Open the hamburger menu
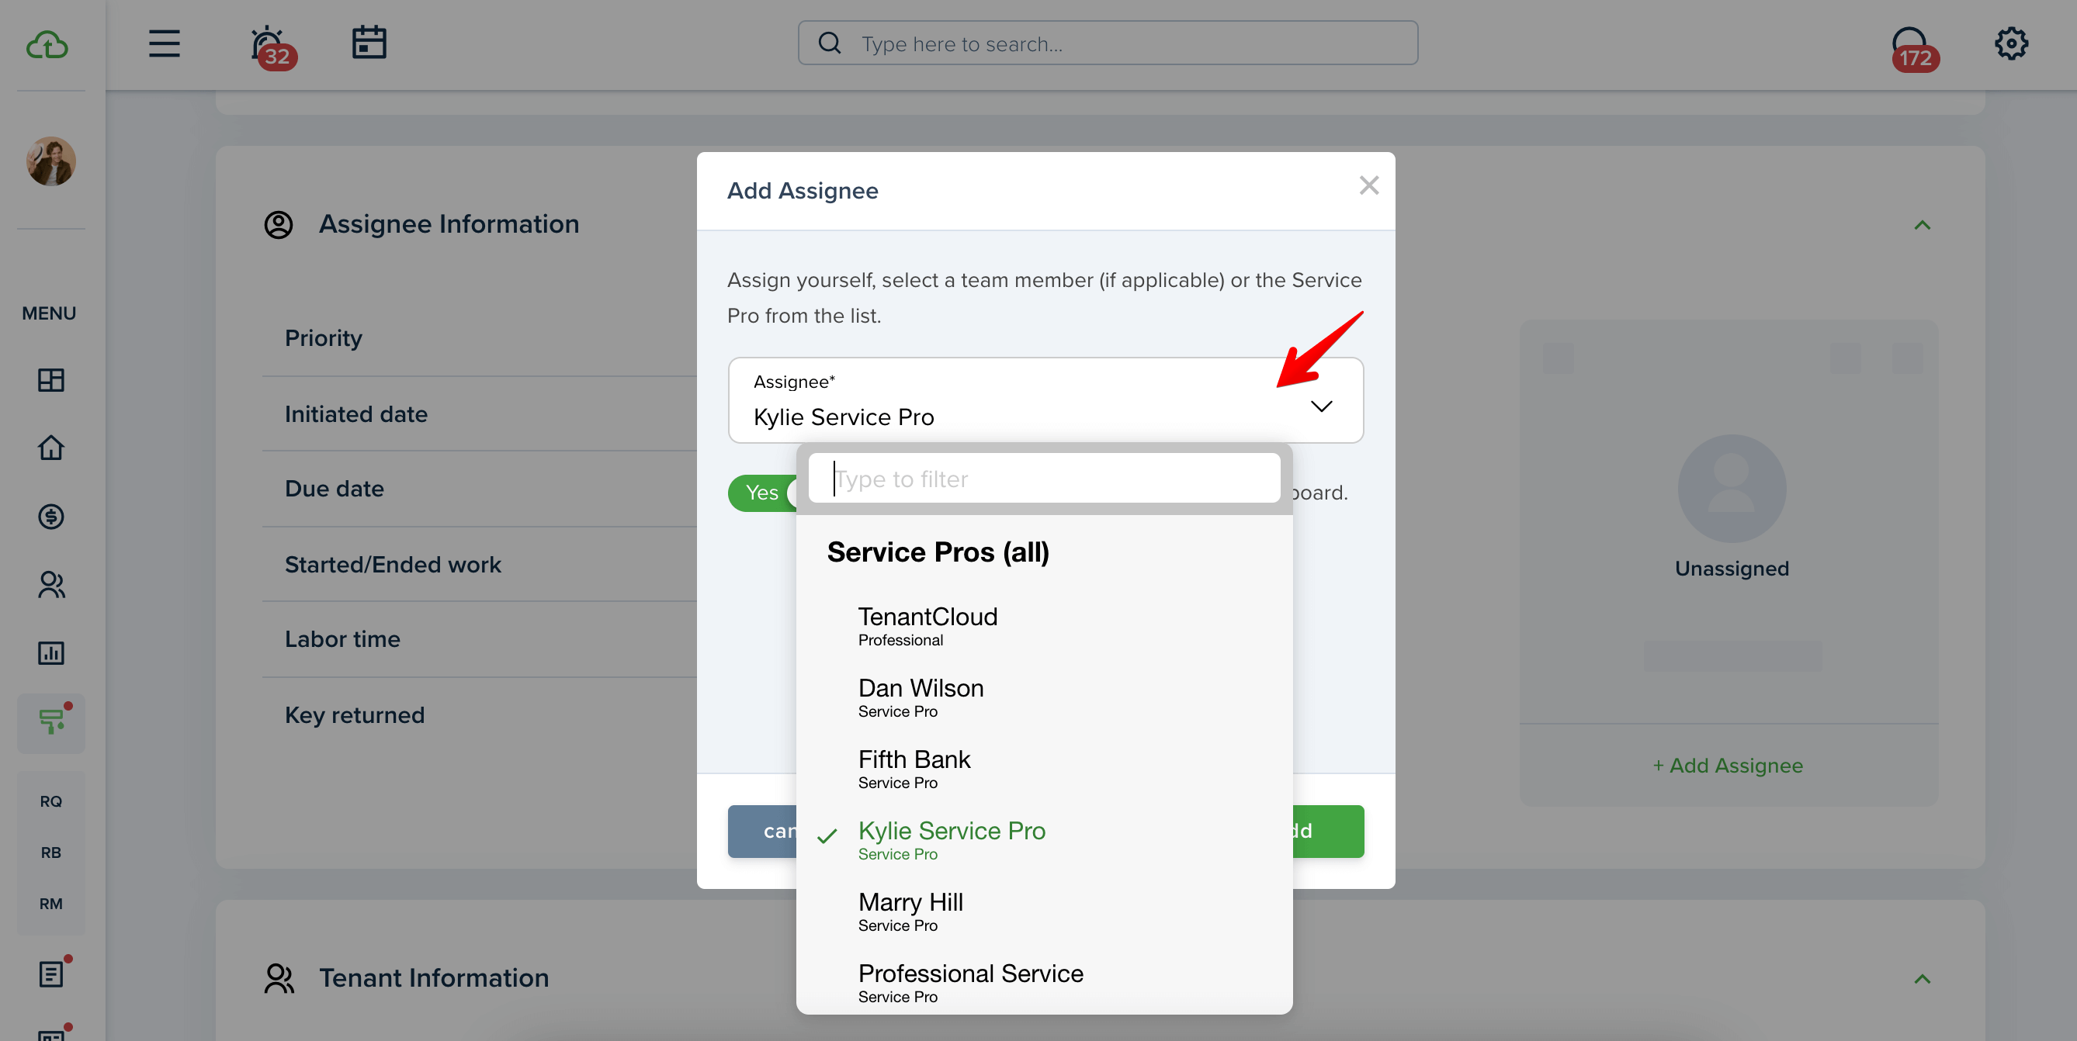2077x1041 pixels. (x=164, y=43)
